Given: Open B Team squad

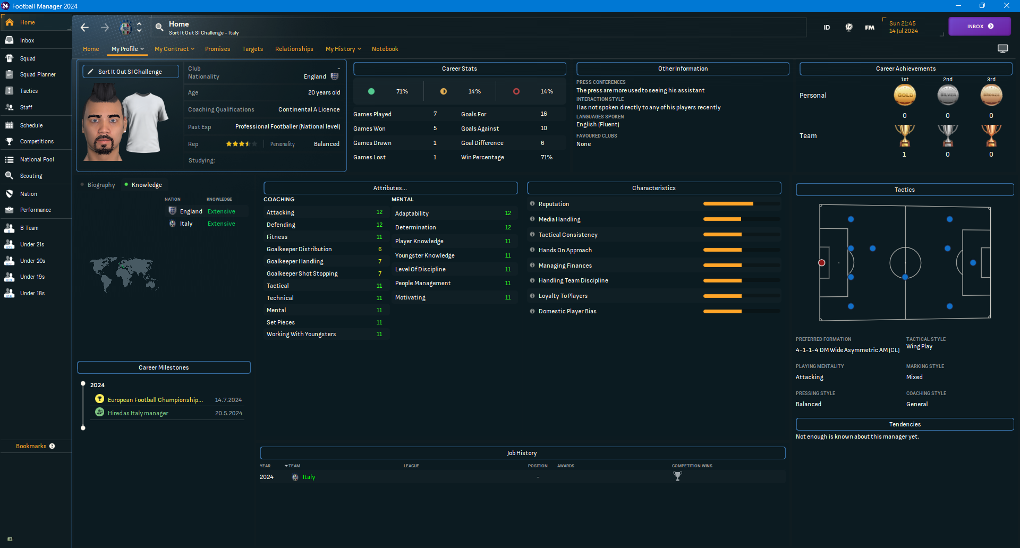Looking at the screenshot, I should [x=36, y=228].
